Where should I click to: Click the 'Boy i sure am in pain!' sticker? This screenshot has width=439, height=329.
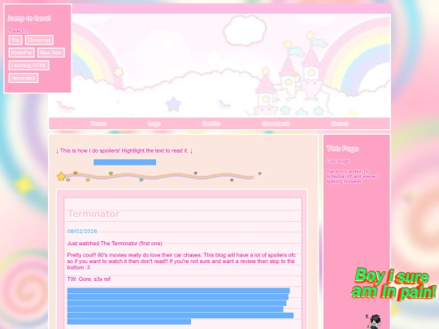(393, 284)
